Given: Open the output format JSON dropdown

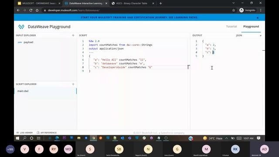Looking at the screenshot, I should [x=248, y=35].
